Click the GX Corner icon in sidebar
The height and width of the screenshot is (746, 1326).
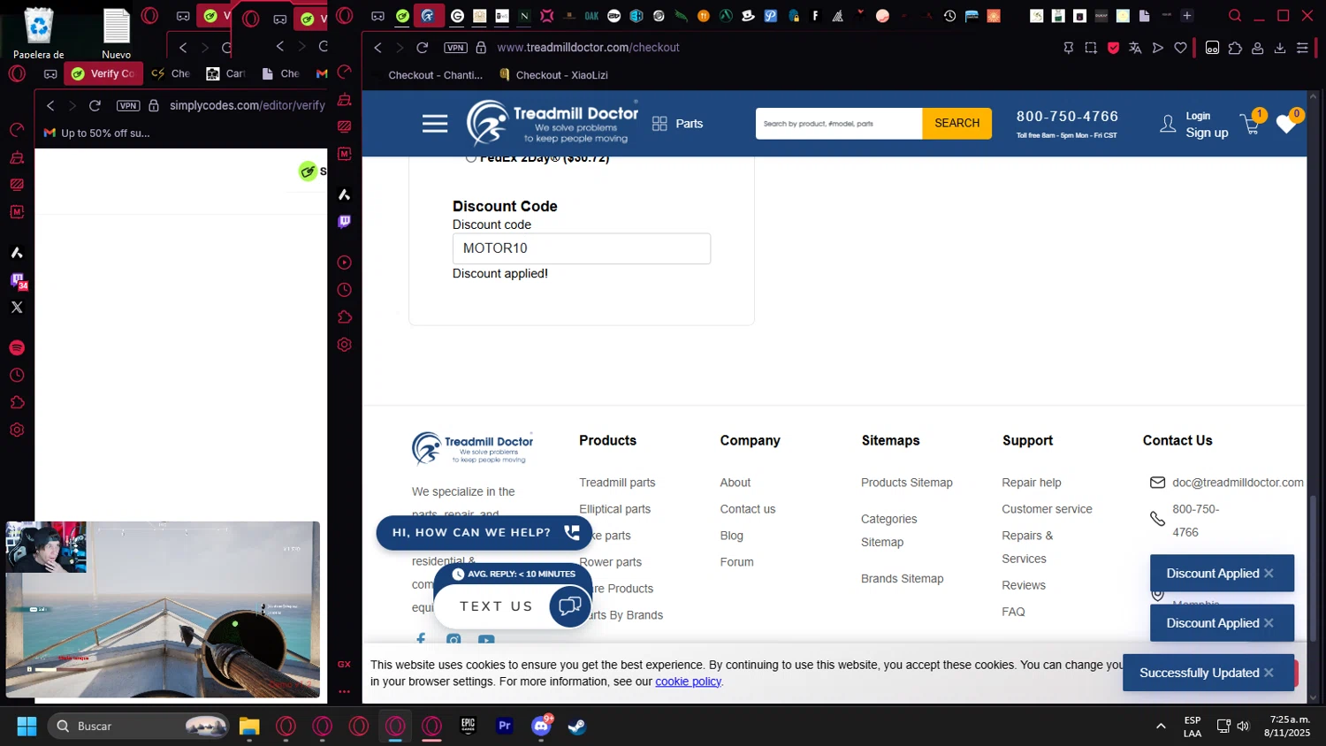pos(345,664)
